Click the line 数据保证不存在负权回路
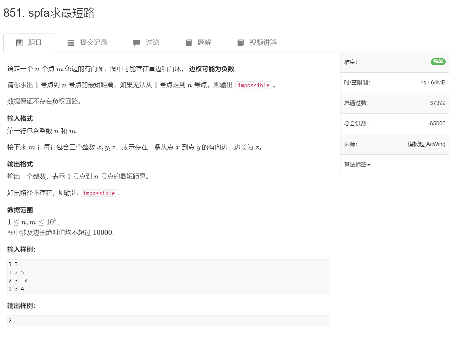Screen dimensions: 453x337 [x=44, y=102]
